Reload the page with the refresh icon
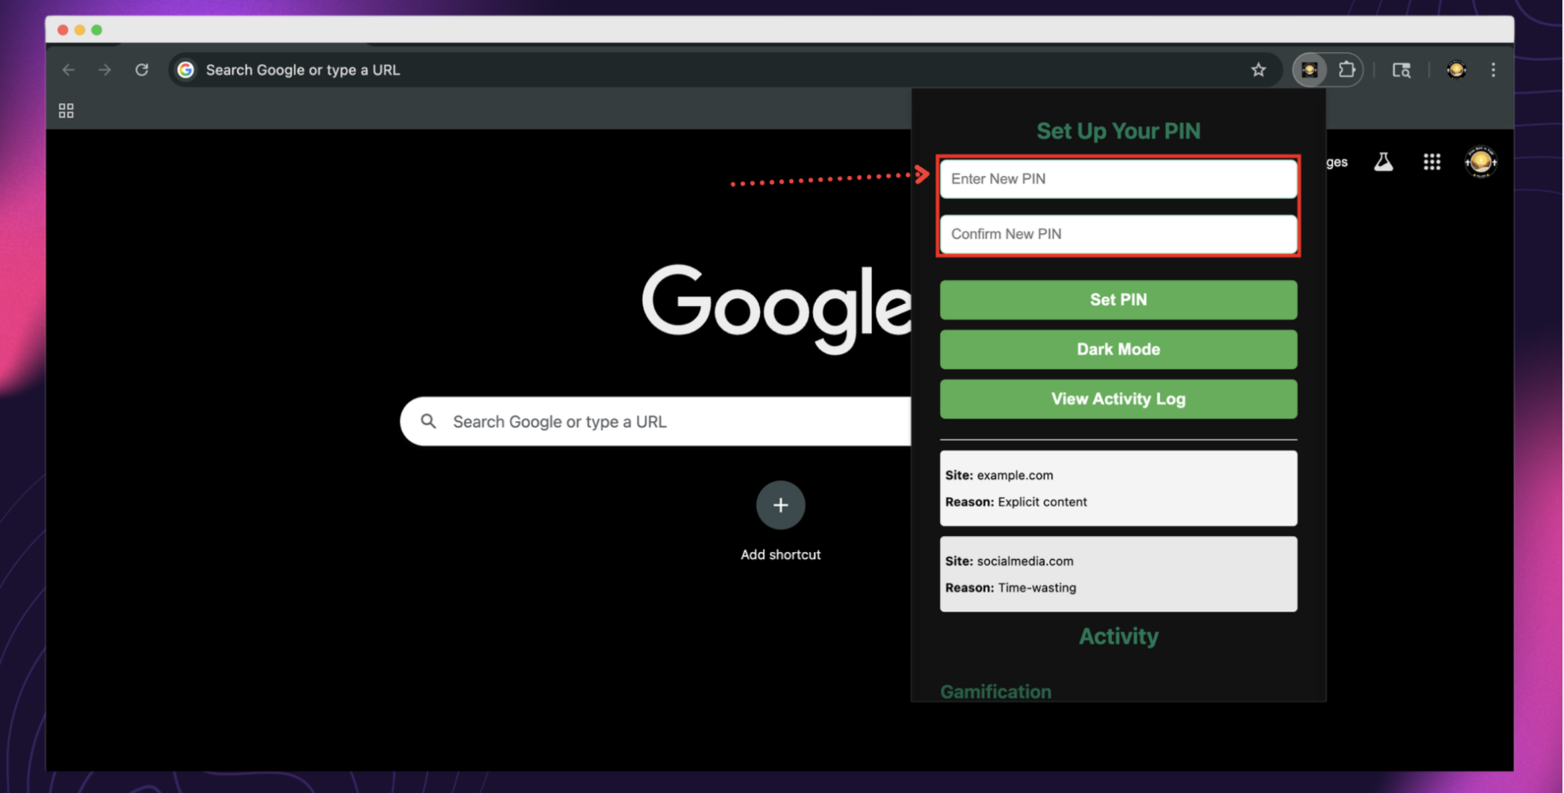This screenshot has width=1564, height=793. pyautogui.click(x=142, y=70)
